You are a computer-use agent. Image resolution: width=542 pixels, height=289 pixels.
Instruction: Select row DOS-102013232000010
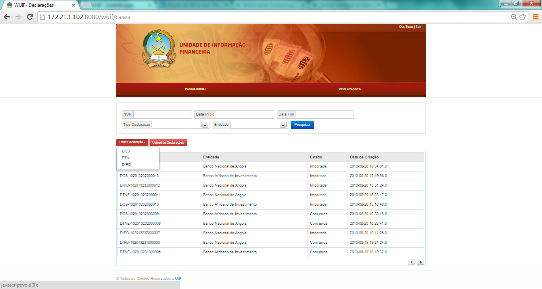click(270, 204)
